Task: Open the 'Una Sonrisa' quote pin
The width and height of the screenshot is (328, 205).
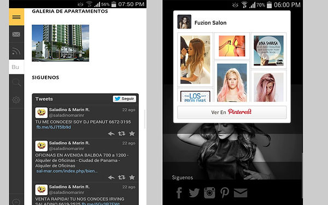Action: (268, 51)
